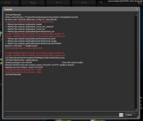Click the hero portrait next to TimeEater
Screen dimensions: 143x121
[93, 120]
